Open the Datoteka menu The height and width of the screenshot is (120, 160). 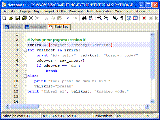click(x=9, y=11)
